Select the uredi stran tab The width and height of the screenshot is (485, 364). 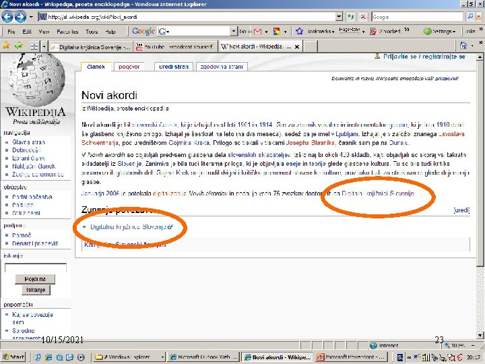point(174,67)
